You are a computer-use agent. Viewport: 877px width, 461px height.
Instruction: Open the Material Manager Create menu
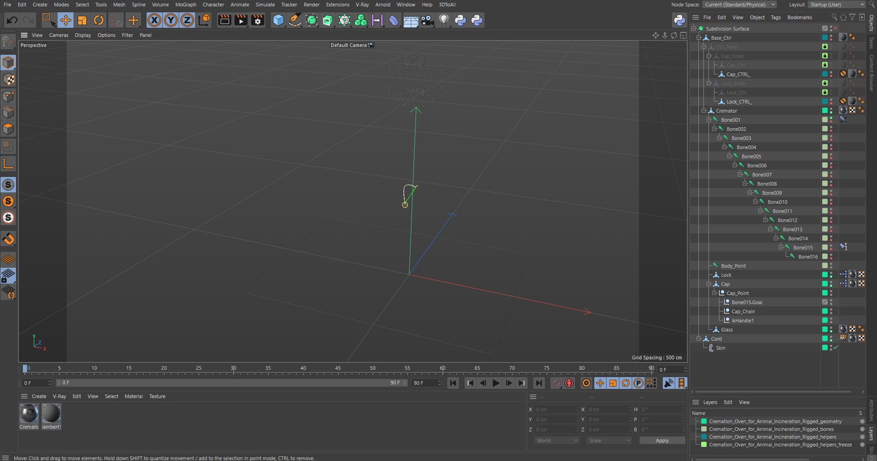[39, 396]
